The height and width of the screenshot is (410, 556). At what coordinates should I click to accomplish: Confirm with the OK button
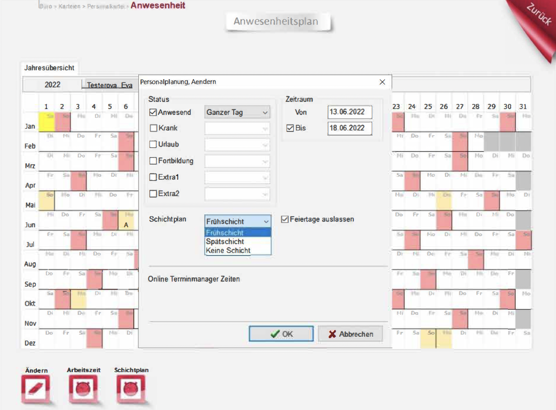click(x=281, y=334)
